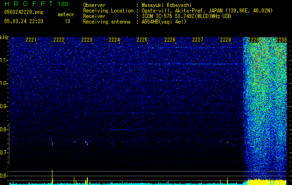Click the 0.6 kHz frequency label
Screen dimensions: 292x185
click(x=4, y=176)
